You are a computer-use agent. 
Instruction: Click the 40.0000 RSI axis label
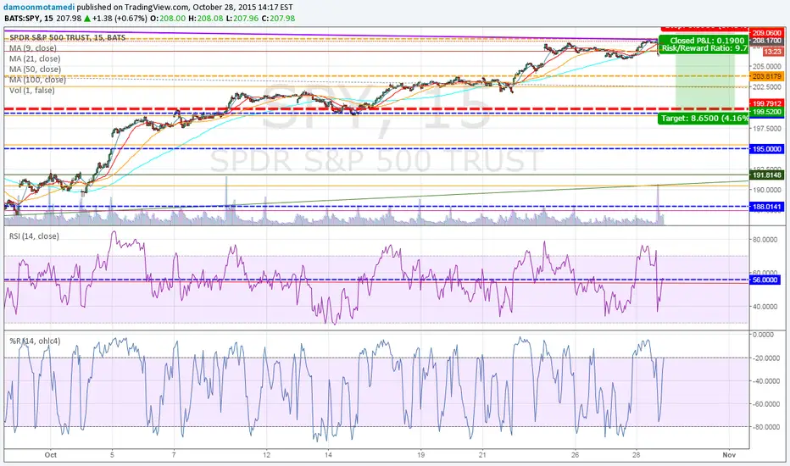tap(765, 307)
